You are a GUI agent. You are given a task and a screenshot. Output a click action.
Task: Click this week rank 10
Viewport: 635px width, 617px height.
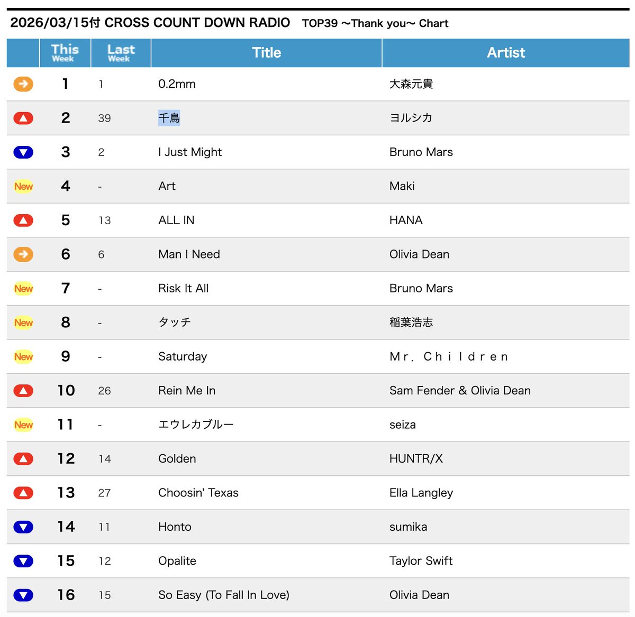tap(66, 391)
